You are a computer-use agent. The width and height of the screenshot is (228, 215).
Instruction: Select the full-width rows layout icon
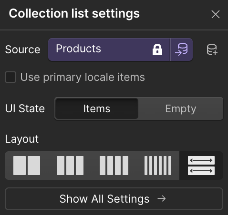point(201,166)
